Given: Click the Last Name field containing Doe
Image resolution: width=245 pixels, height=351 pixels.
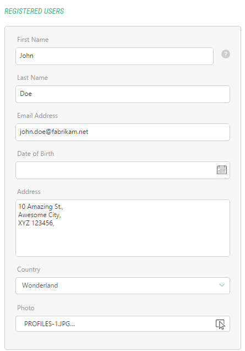Looking at the screenshot, I should (x=123, y=94).
